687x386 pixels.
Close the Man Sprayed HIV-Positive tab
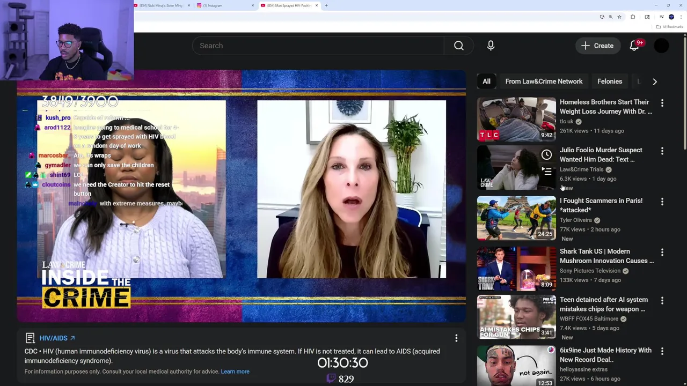pyautogui.click(x=317, y=5)
